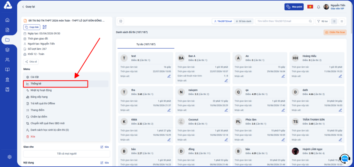The width and height of the screenshot is (354, 167).
Task: Go back with the Quay lại link
Action: point(28,7)
